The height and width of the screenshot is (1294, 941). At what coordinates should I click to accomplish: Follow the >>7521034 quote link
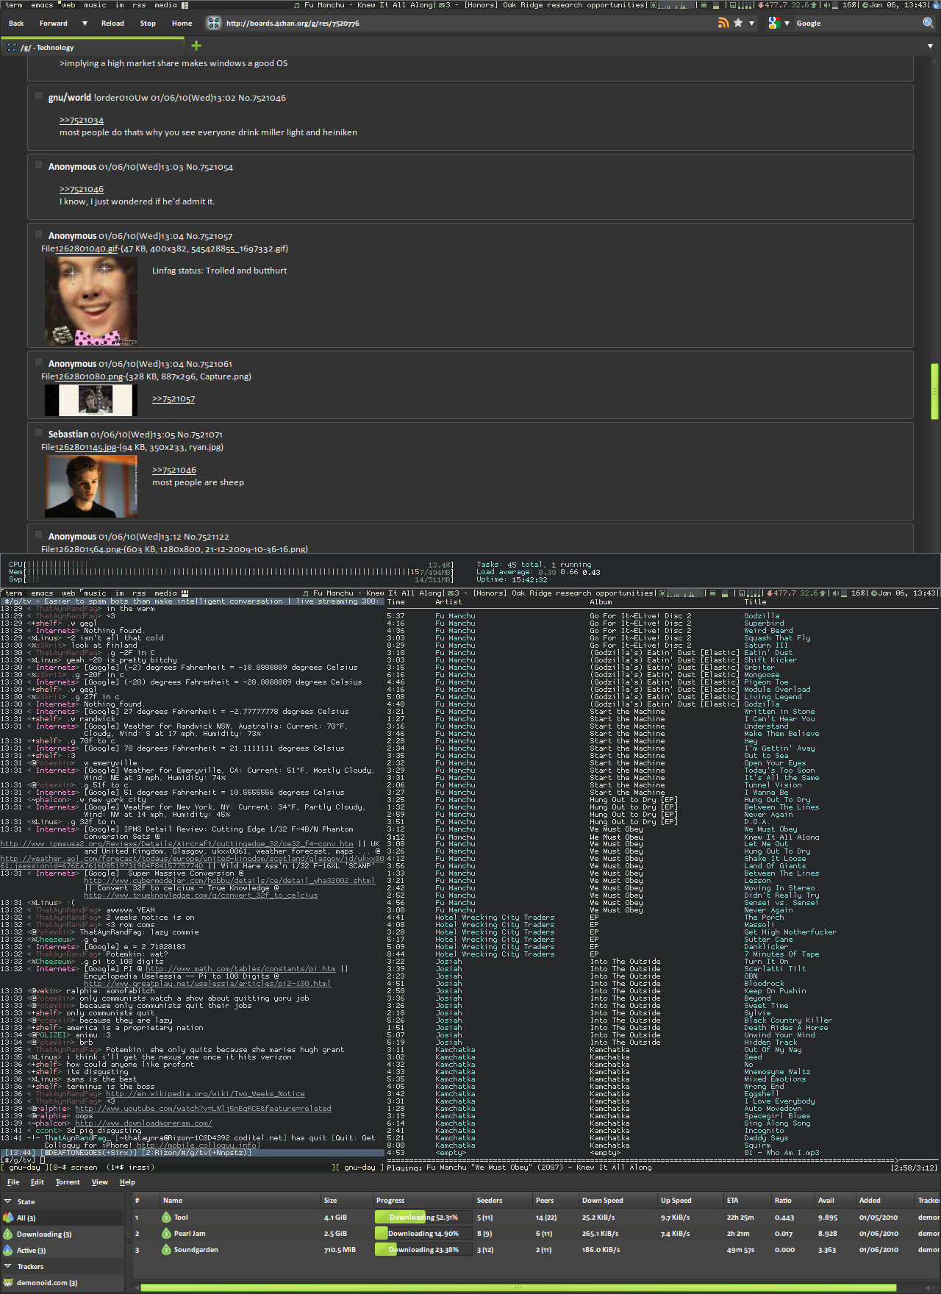[x=82, y=121]
